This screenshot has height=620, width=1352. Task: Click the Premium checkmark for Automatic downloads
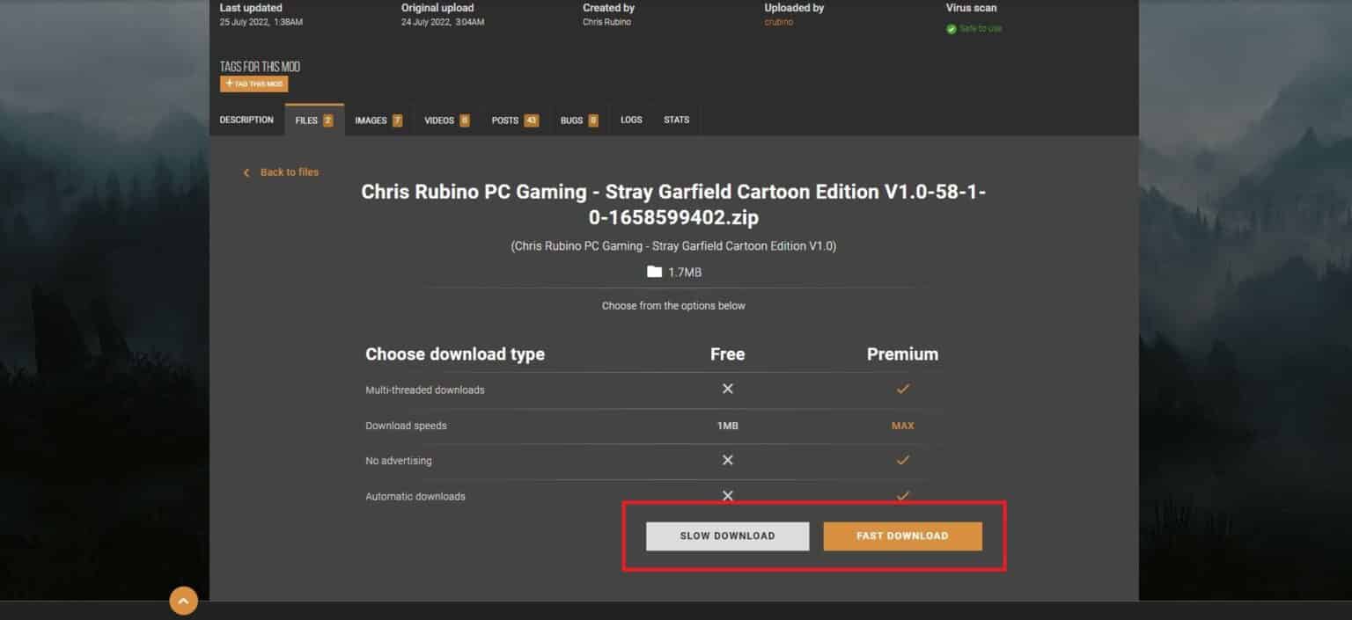pyautogui.click(x=902, y=496)
